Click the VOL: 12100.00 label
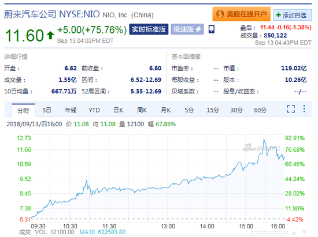 point(54,232)
